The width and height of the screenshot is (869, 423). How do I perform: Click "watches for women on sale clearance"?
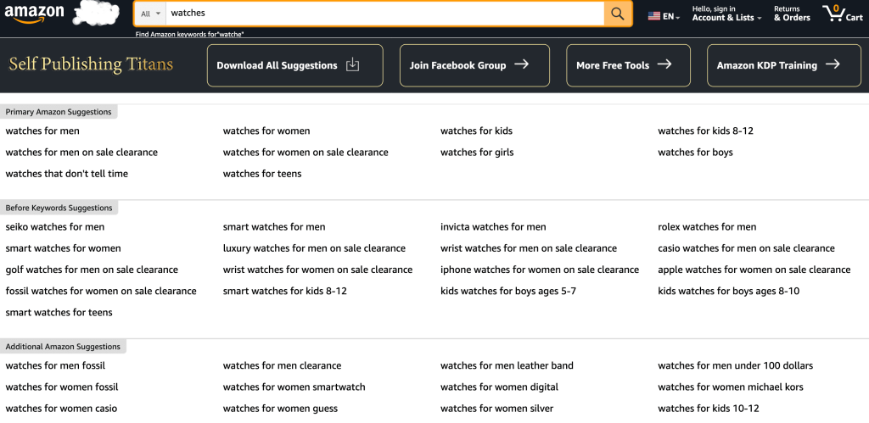tap(306, 153)
